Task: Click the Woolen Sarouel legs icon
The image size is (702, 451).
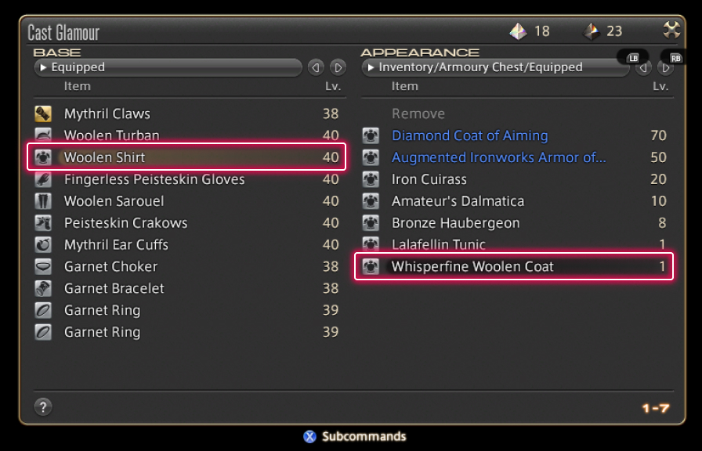Action: tap(43, 201)
